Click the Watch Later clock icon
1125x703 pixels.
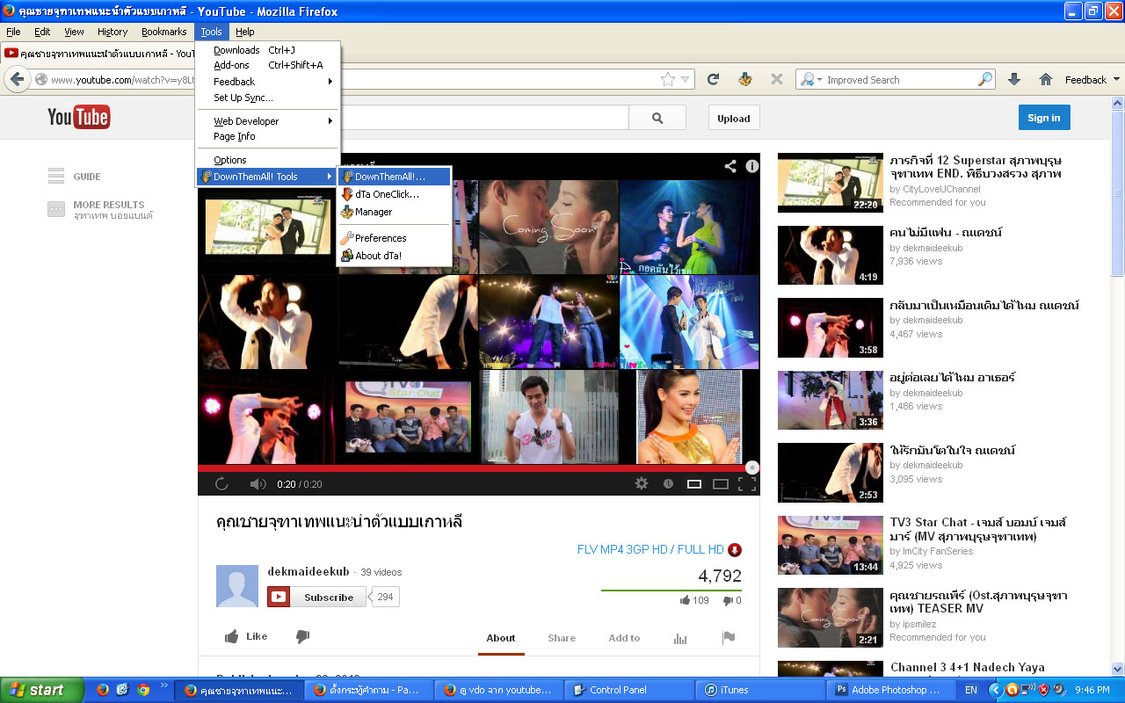pos(668,483)
